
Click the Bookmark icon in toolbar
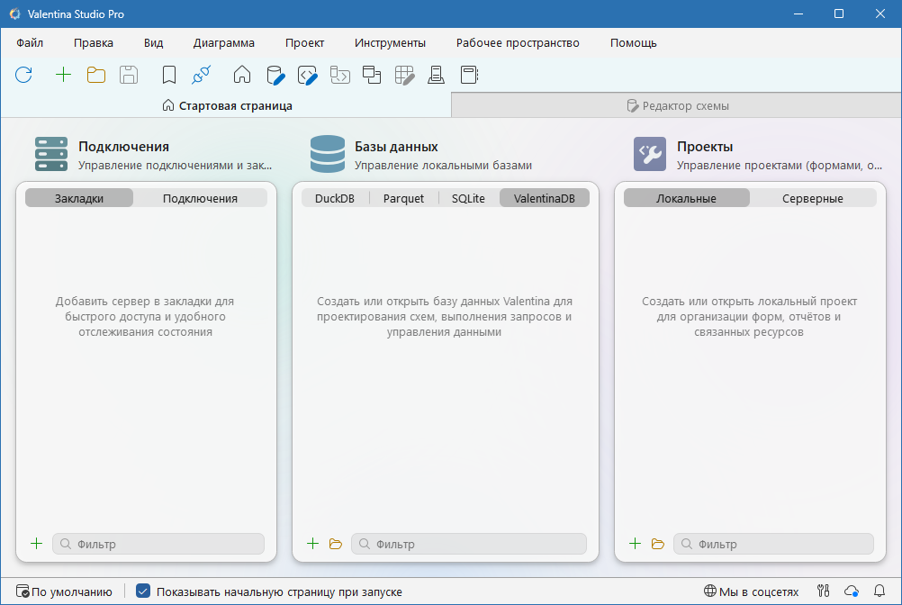coord(169,75)
